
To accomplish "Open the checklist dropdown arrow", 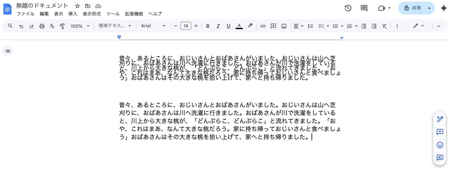I will (328, 26).
